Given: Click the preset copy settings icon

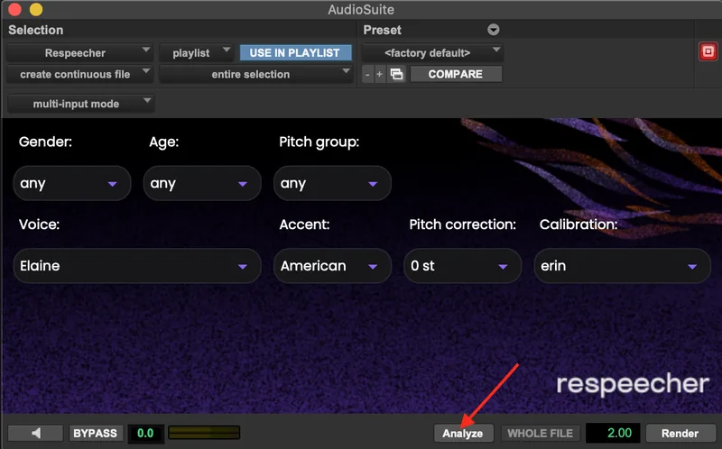Looking at the screenshot, I should pos(396,74).
